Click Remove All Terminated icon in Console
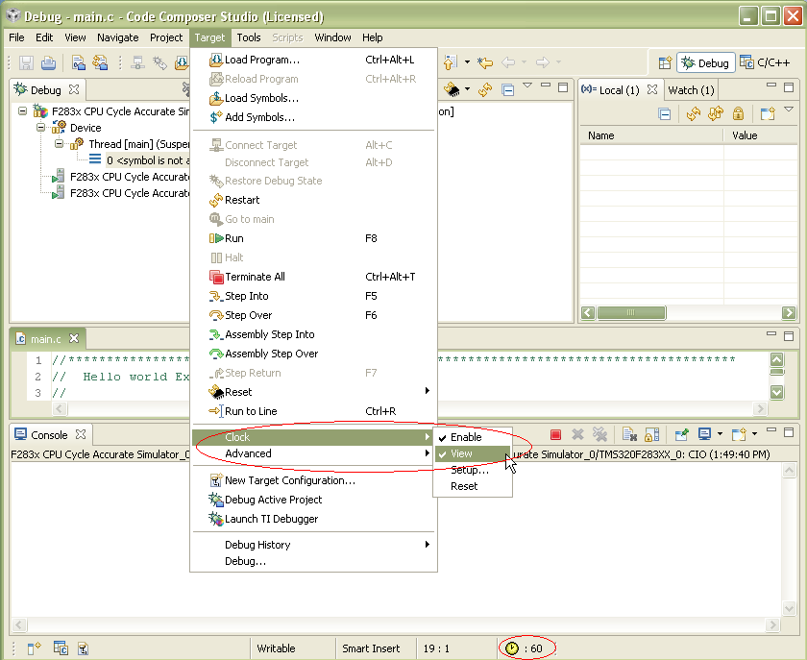Viewport: 807px width, 660px height. [599, 435]
